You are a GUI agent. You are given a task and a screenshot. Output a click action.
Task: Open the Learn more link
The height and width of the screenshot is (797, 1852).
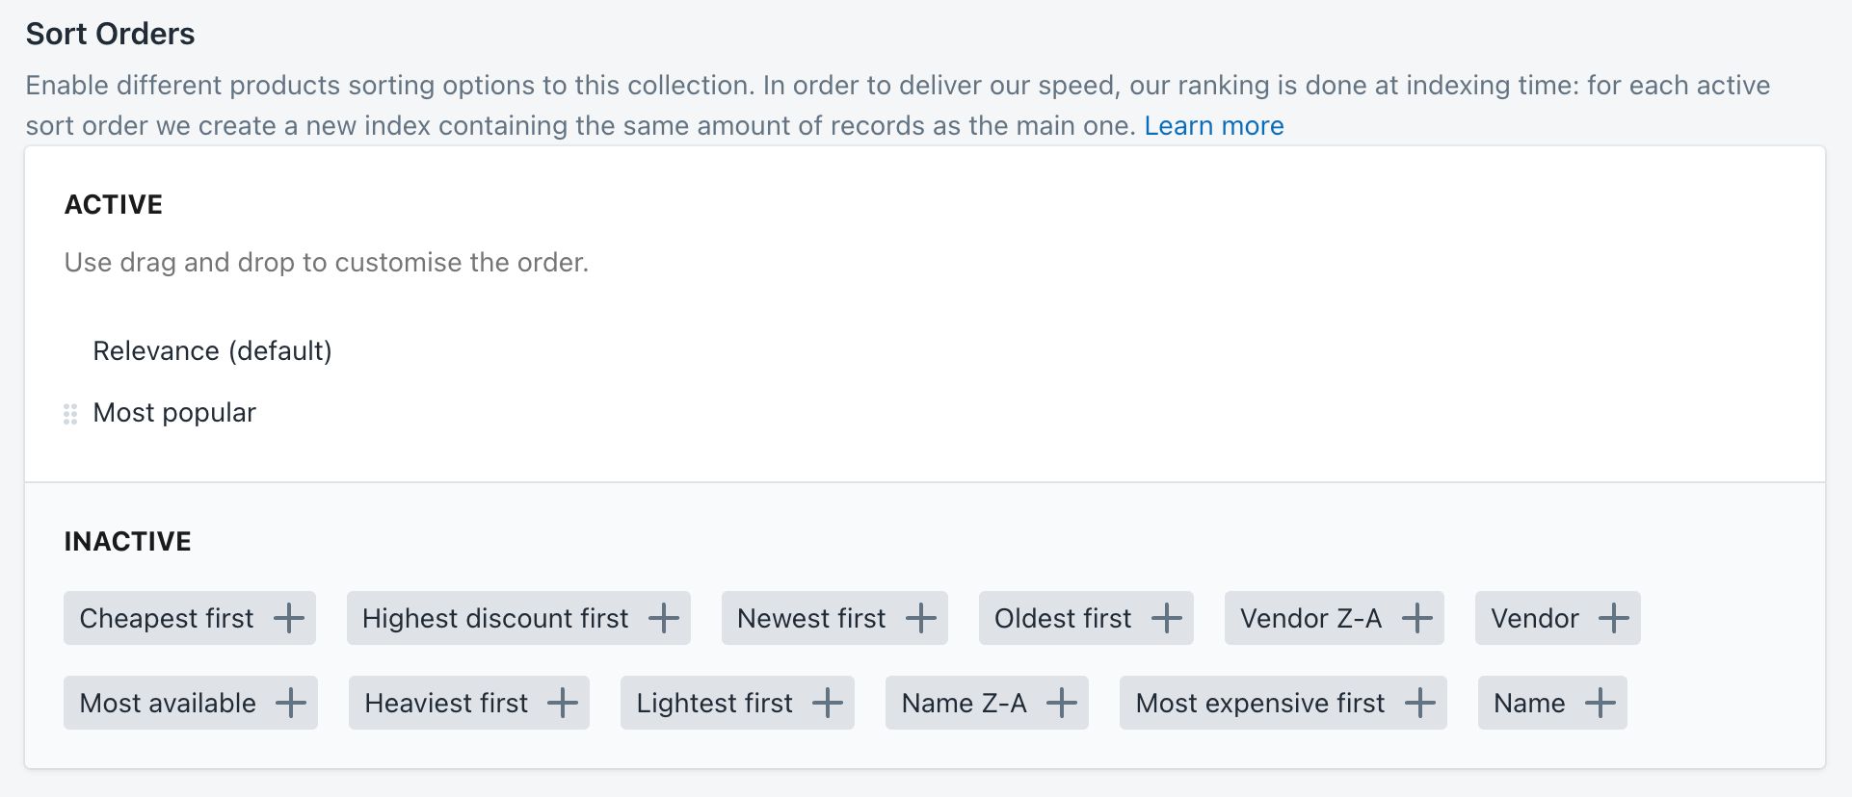1213,125
